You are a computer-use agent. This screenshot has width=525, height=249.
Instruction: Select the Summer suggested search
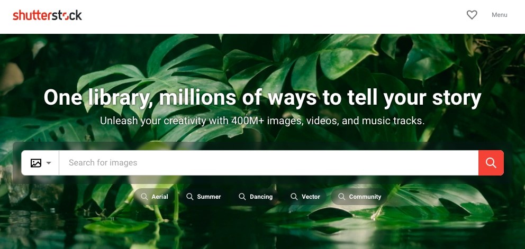click(x=204, y=197)
